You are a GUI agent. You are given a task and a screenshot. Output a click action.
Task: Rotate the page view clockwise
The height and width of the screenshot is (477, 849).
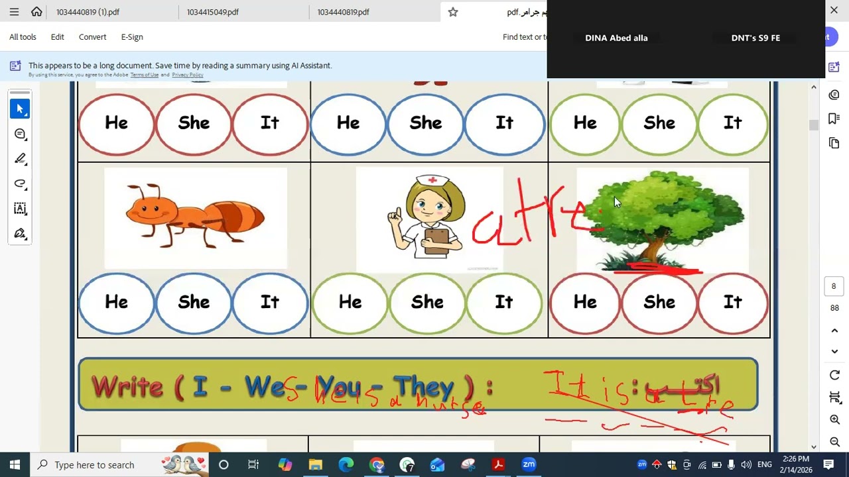point(834,375)
